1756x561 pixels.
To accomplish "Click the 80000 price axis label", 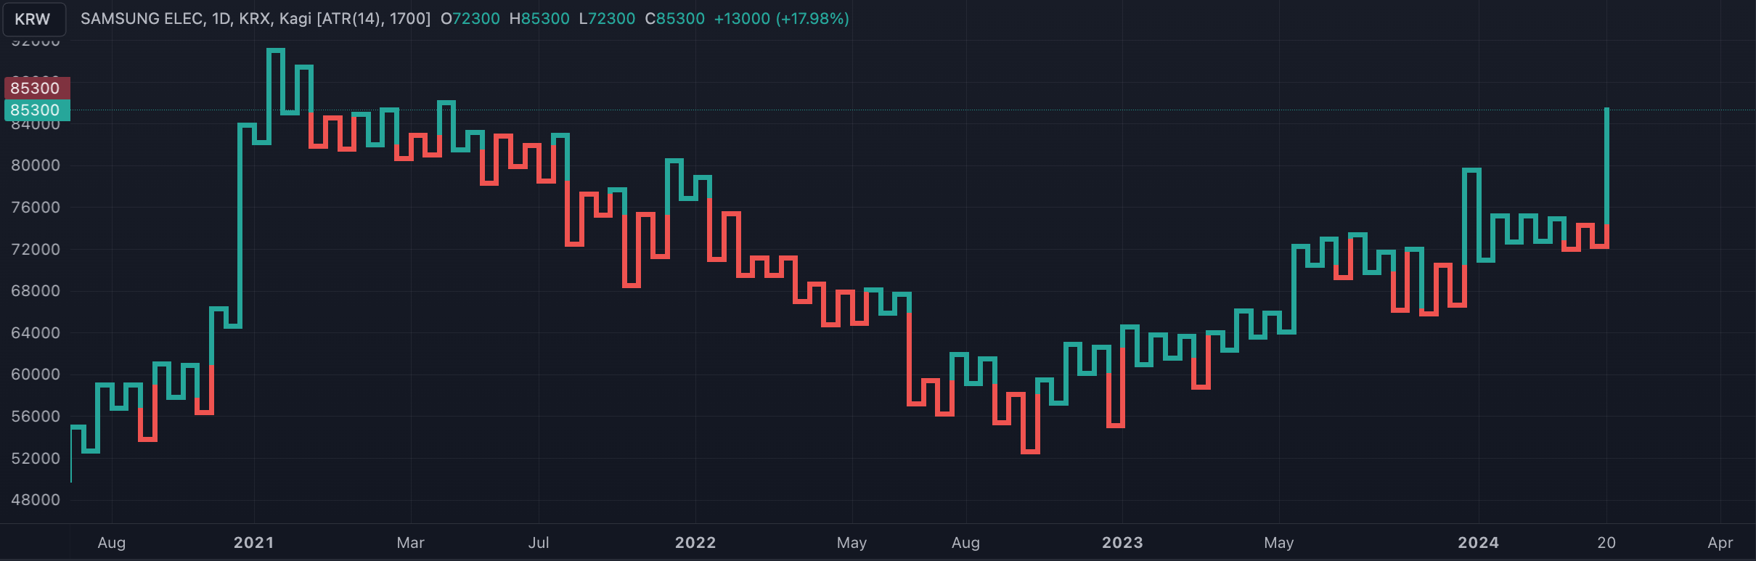I will click(36, 165).
